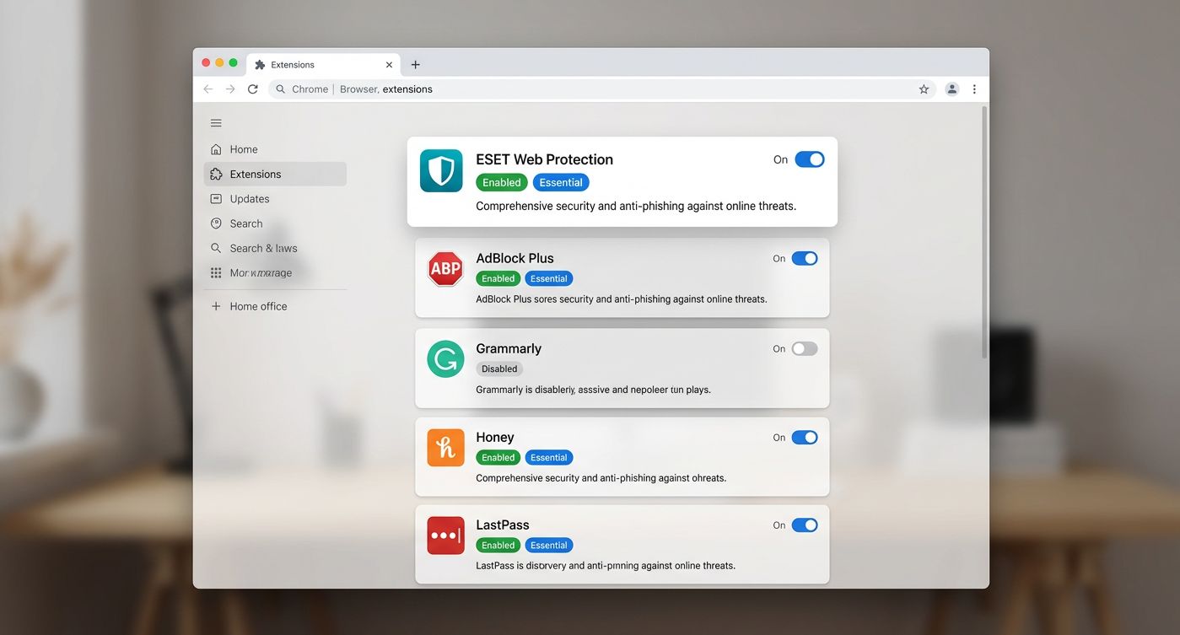The height and width of the screenshot is (635, 1180).
Task: Enable the Grammarly extension toggle
Action: [804, 349]
